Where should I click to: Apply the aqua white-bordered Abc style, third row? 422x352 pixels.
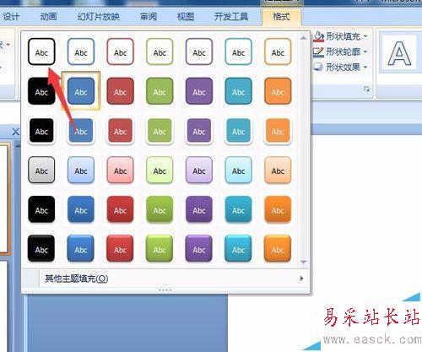[238, 131]
